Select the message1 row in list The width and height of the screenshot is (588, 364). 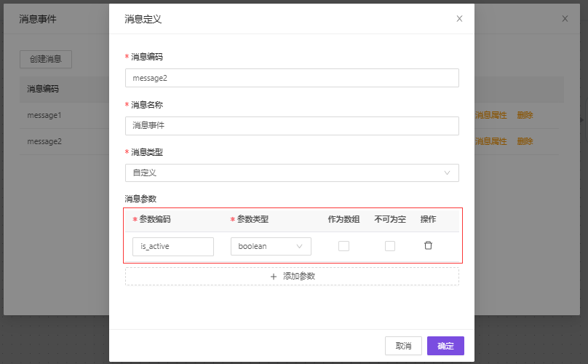44,115
